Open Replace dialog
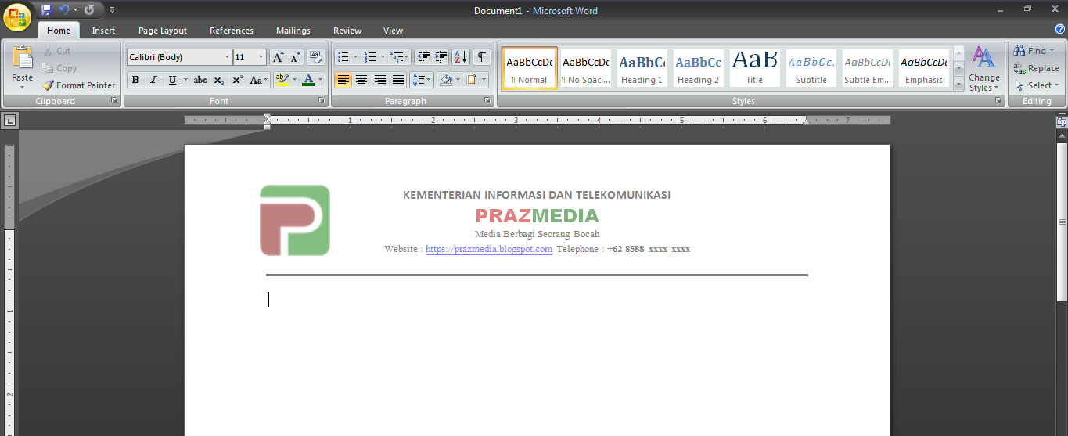 pyautogui.click(x=1036, y=68)
